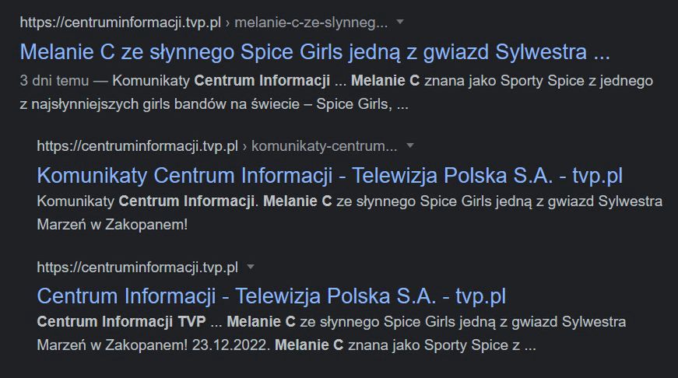Open the third result's blue title link
Screen dimensions: 678x378
[272, 296]
